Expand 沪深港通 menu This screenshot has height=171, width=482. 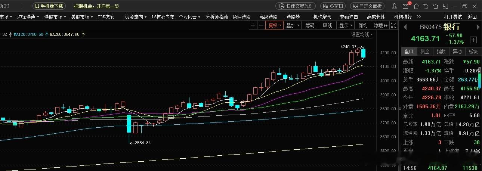(x=28, y=17)
